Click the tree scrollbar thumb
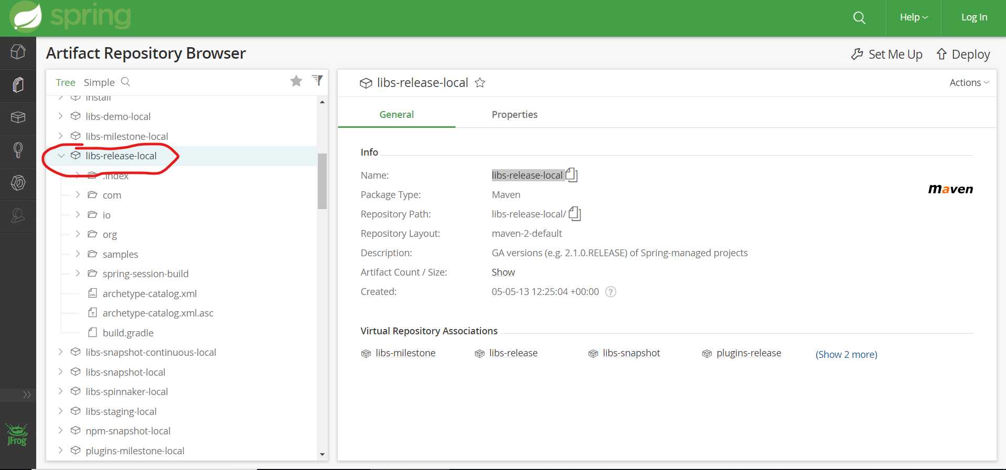This screenshot has width=1006, height=470. pos(322,181)
